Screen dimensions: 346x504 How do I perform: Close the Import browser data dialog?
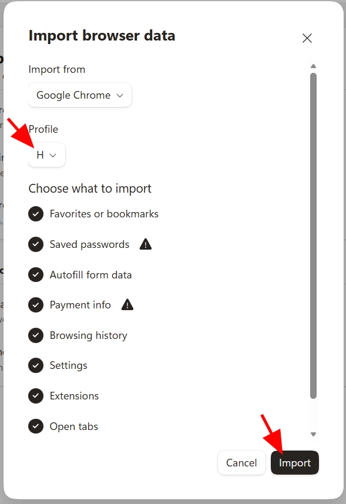[x=307, y=38]
